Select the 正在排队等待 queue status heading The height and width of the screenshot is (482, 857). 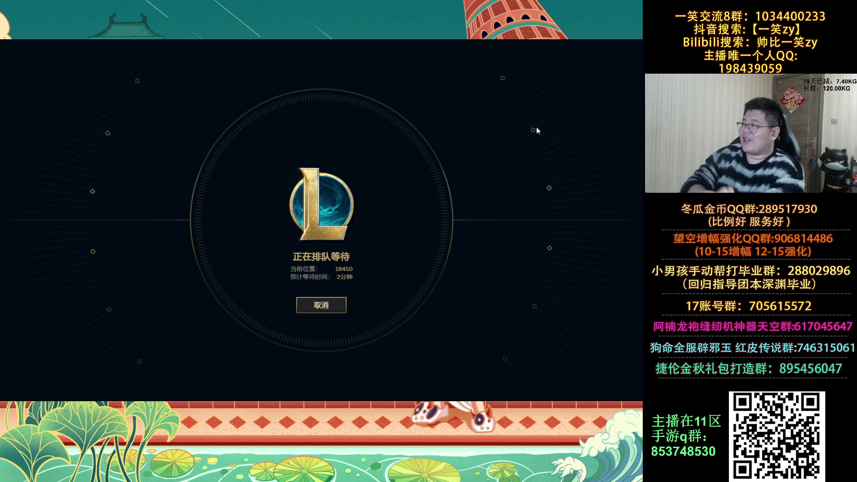(x=321, y=257)
